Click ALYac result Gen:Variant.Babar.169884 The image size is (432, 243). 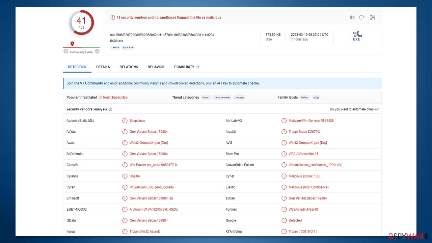(148, 132)
